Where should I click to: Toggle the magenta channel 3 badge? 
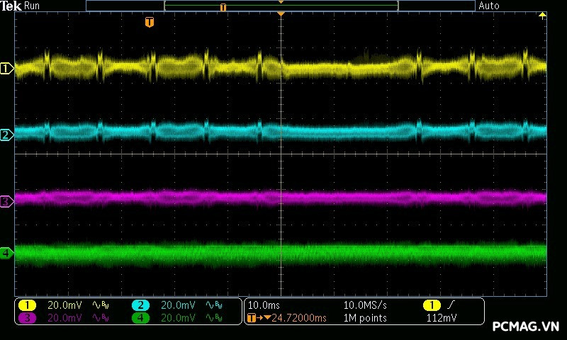(x=27, y=318)
